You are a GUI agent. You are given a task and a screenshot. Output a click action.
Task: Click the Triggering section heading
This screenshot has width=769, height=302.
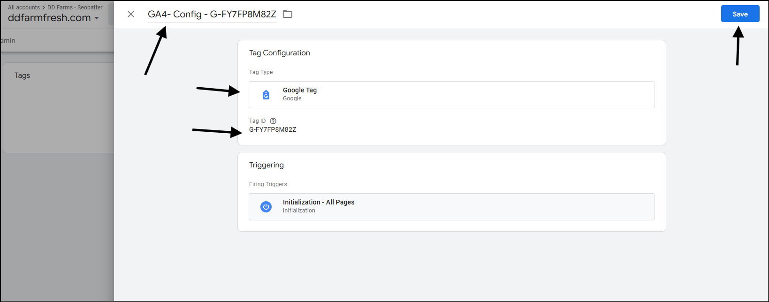click(266, 165)
